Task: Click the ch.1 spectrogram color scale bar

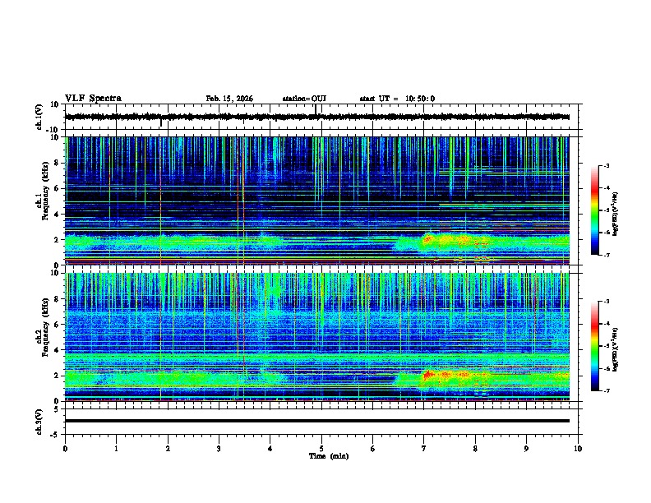Action: (x=594, y=210)
